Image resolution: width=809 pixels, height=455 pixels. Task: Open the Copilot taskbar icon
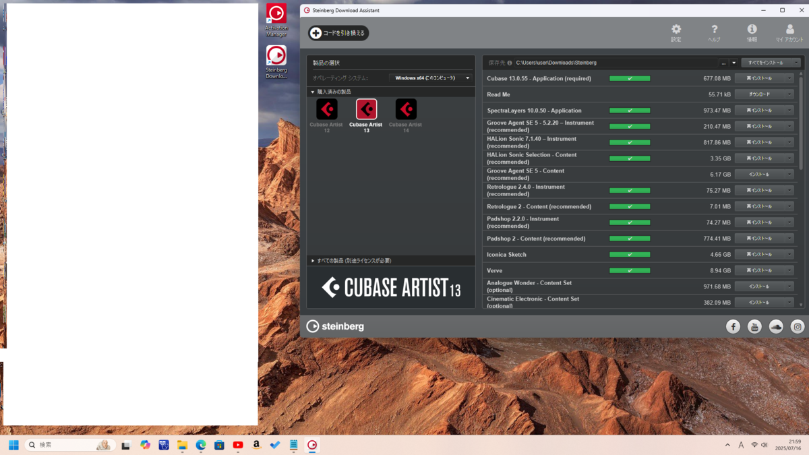(145, 445)
